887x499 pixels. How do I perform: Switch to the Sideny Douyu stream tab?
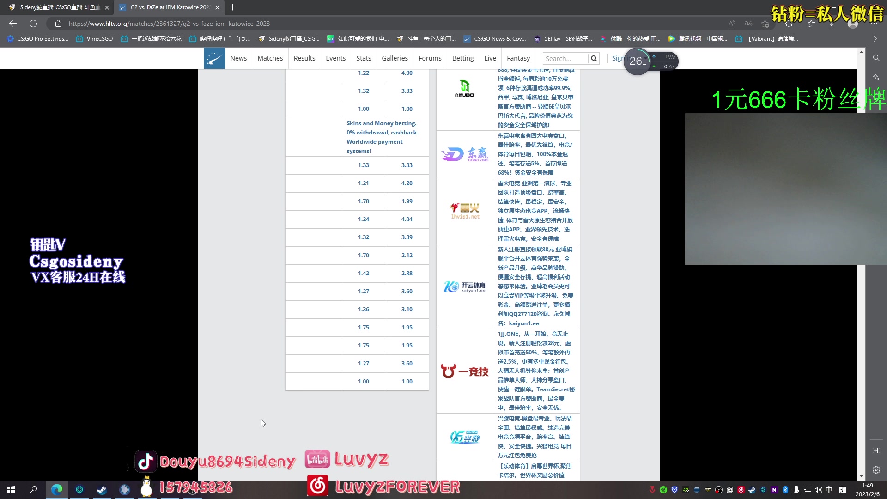[x=59, y=7]
